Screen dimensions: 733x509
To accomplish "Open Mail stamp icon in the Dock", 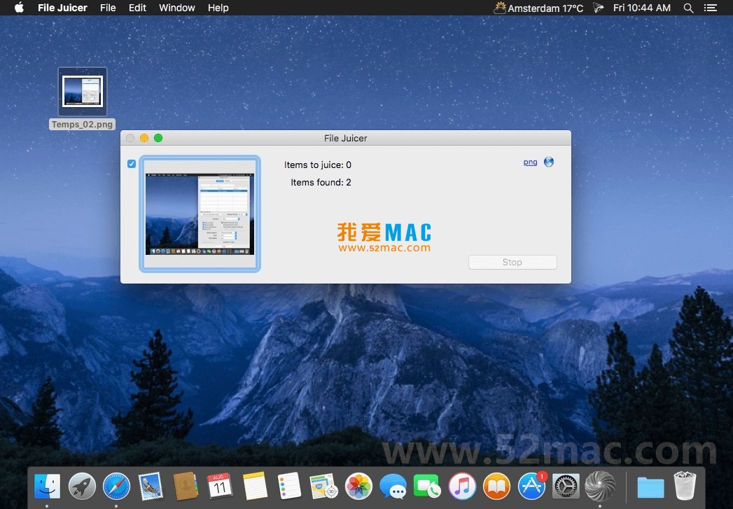I will click(x=151, y=486).
